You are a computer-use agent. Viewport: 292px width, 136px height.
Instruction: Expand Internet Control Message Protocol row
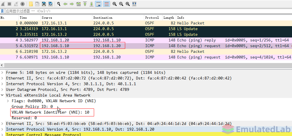(2, 135)
